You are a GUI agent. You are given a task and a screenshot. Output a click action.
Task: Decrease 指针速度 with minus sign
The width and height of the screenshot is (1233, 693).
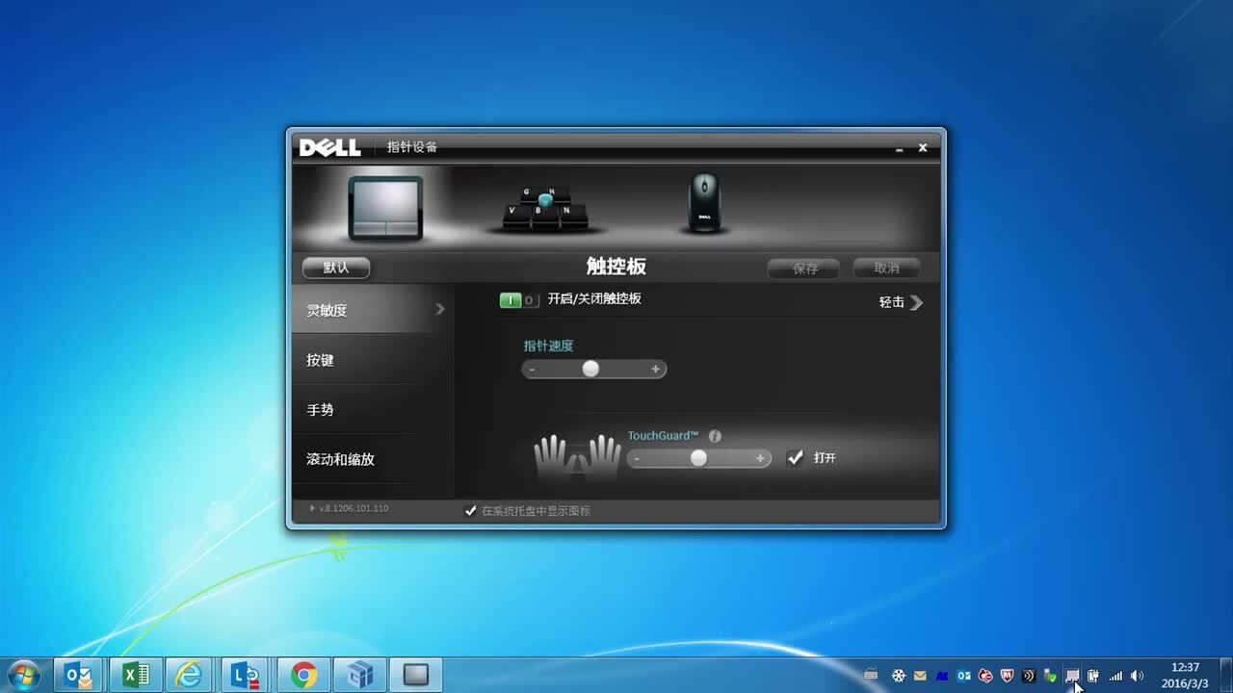coord(532,370)
